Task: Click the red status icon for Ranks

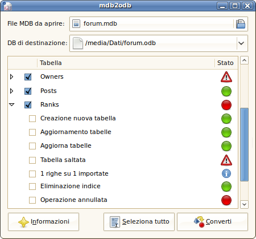Action: point(226,105)
